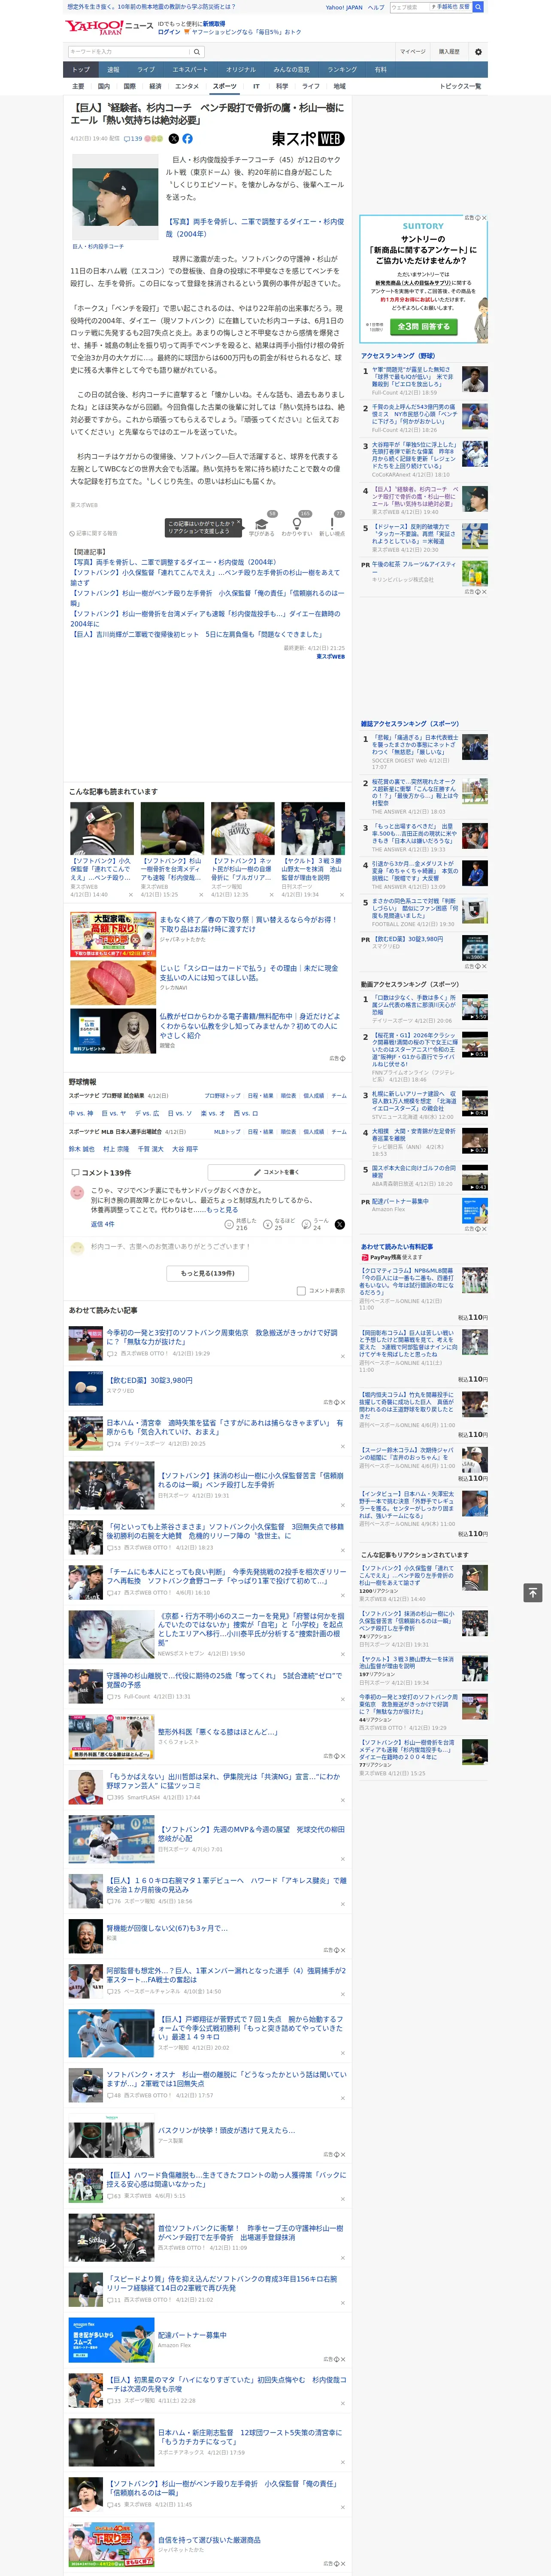This screenshot has height=2576, width=551.
Task: Open the 有料 navigation tab
Action: click(380, 70)
